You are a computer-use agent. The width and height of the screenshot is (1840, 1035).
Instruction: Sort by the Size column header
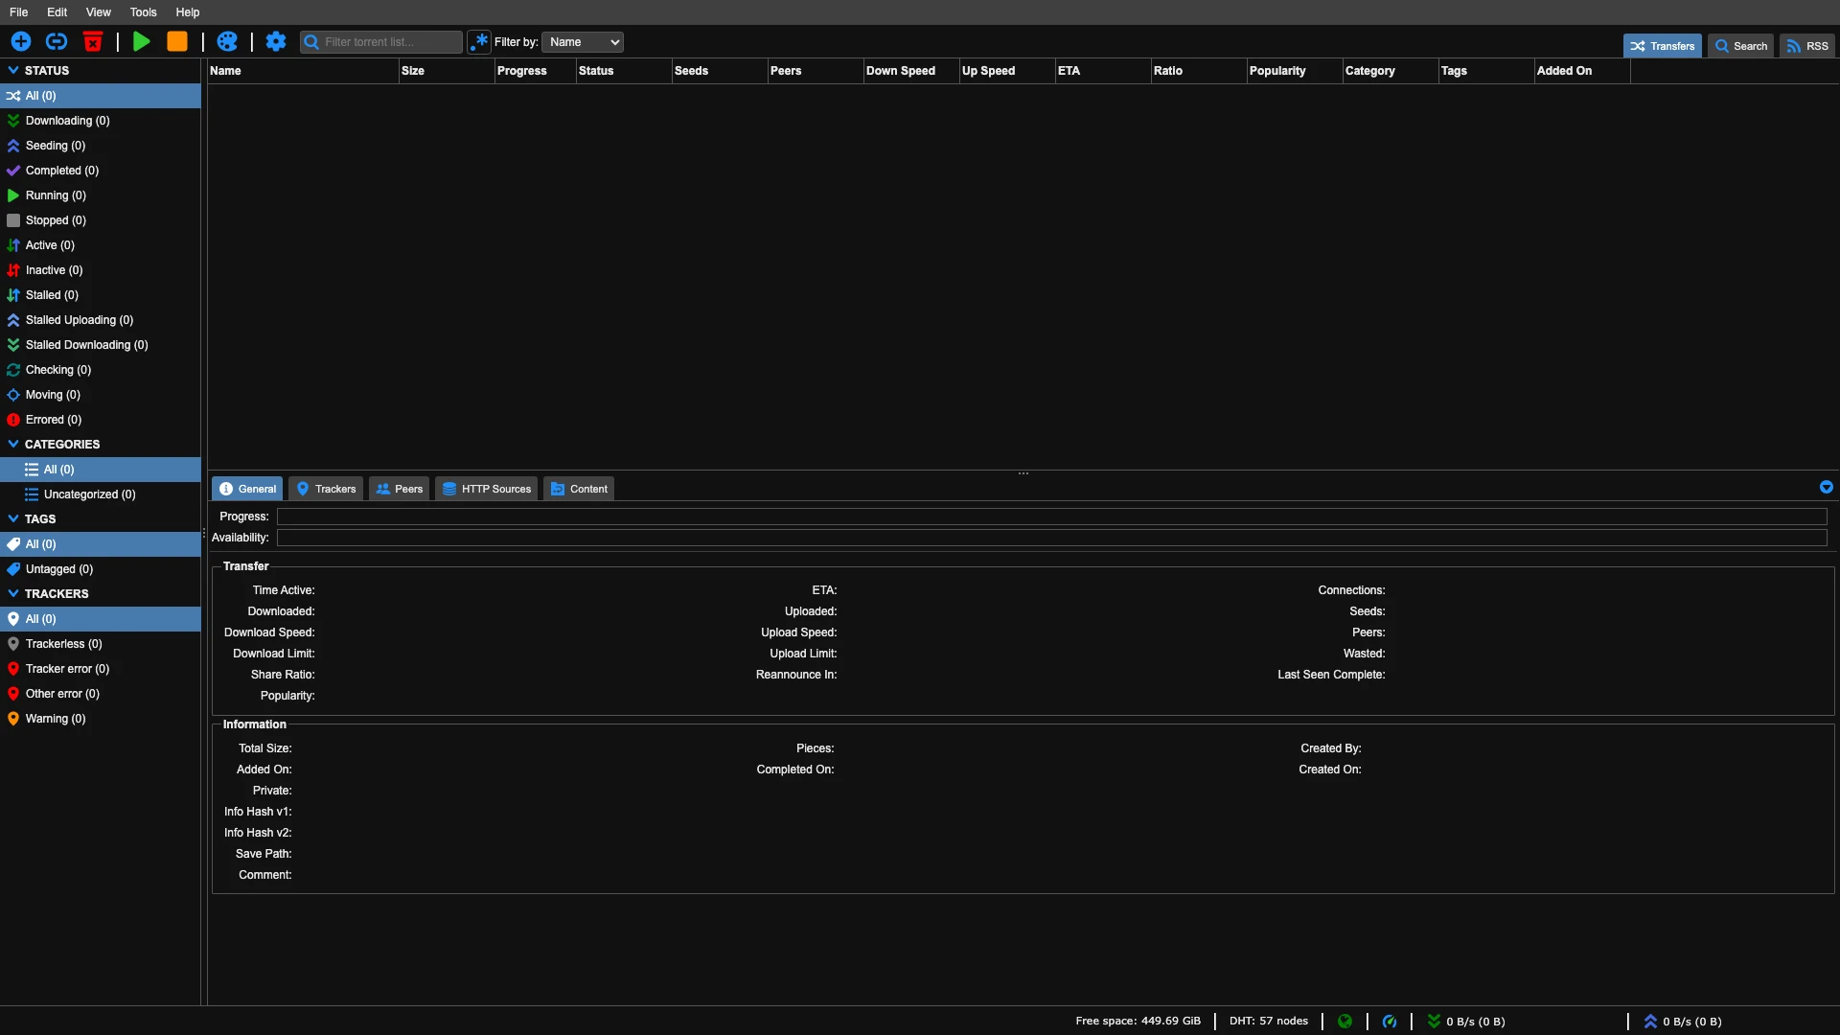click(x=447, y=71)
